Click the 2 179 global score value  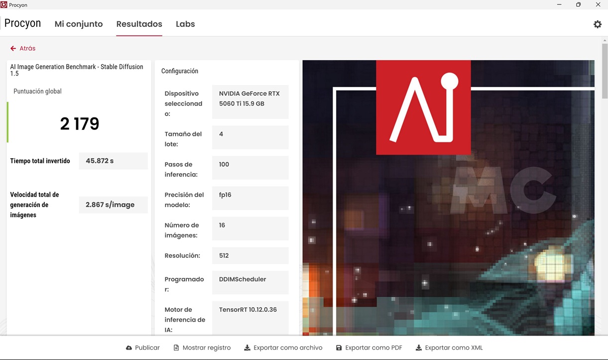(80, 123)
